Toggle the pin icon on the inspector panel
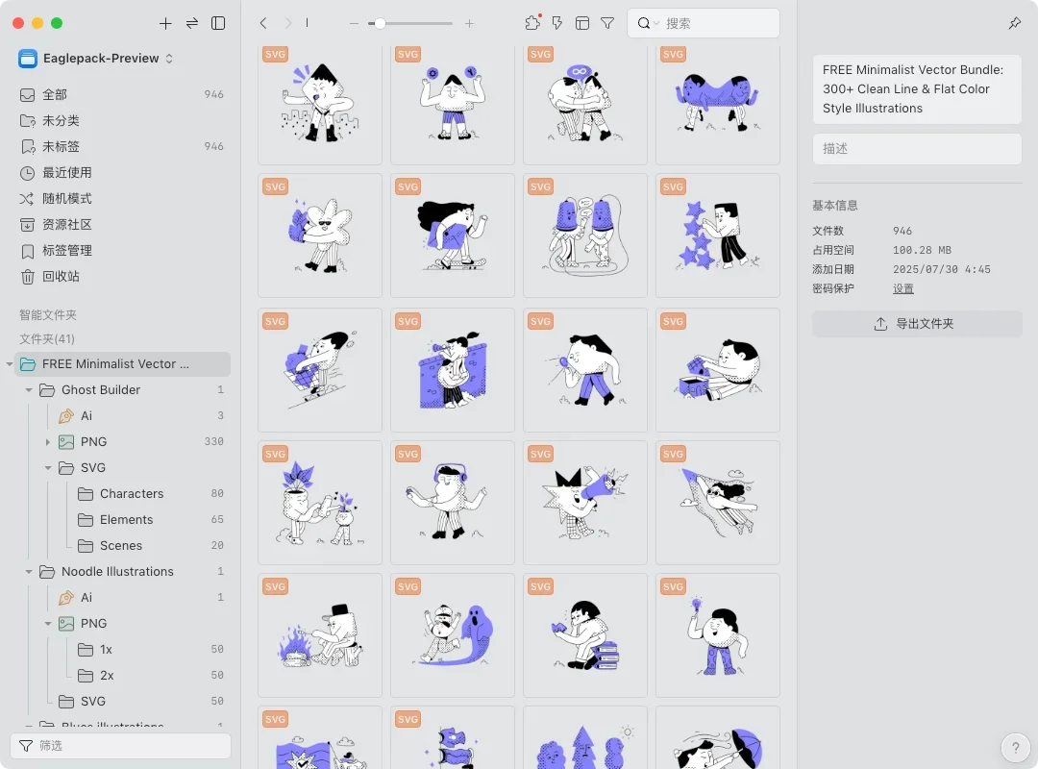Screen dimensions: 1038x769 [x=1015, y=23]
